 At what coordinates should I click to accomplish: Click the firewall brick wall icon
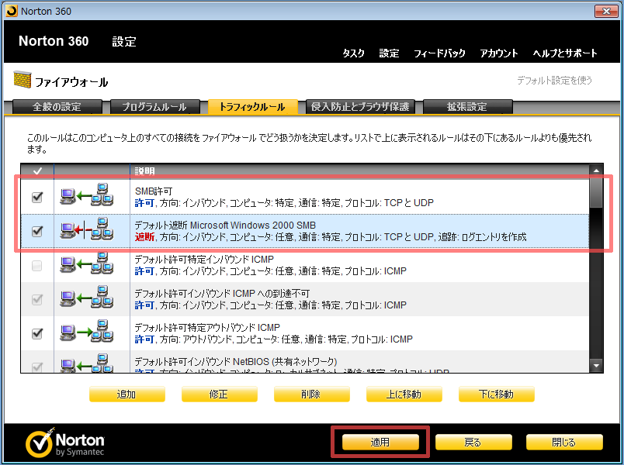[20, 81]
